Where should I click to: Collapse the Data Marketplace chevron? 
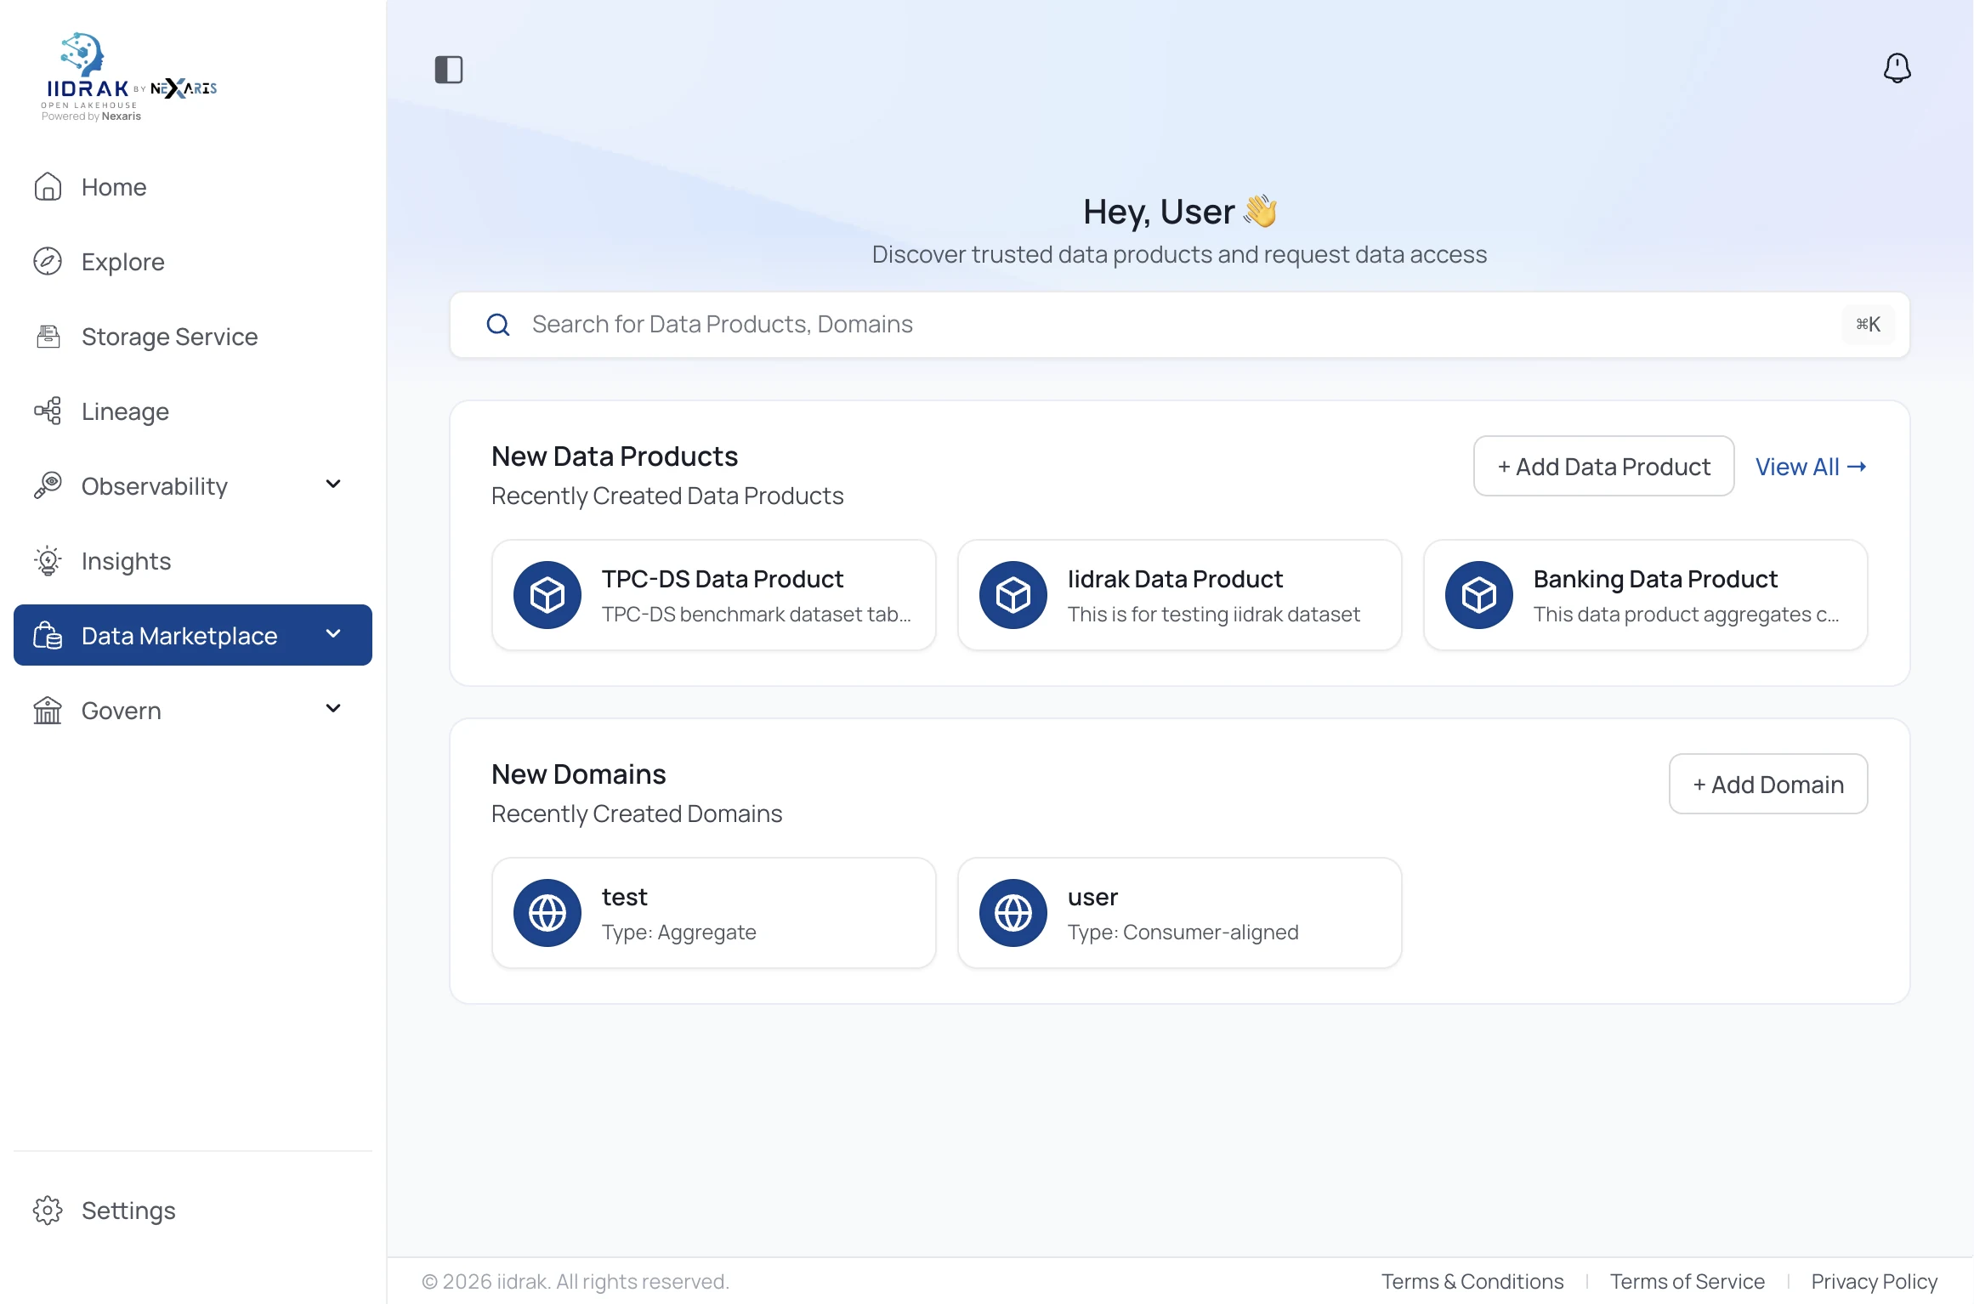tap(333, 634)
